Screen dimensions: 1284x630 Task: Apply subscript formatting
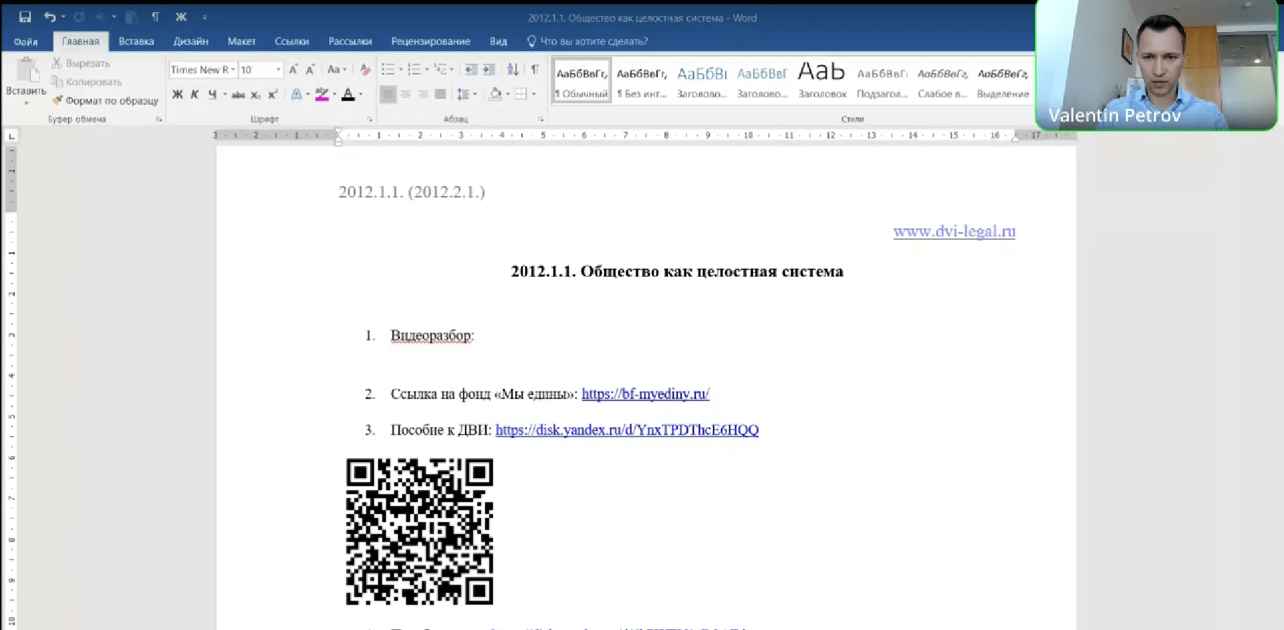(255, 95)
